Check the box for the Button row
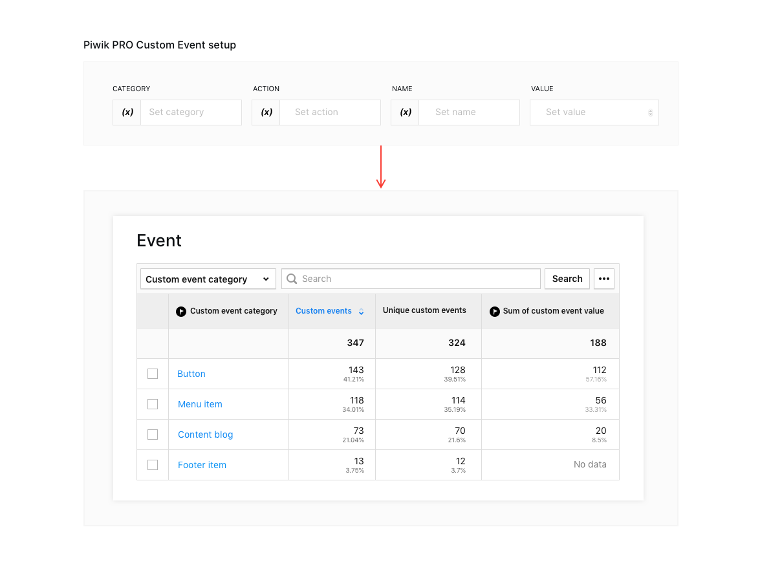This screenshot has height=569, width=771. click(x=153, y=374)
